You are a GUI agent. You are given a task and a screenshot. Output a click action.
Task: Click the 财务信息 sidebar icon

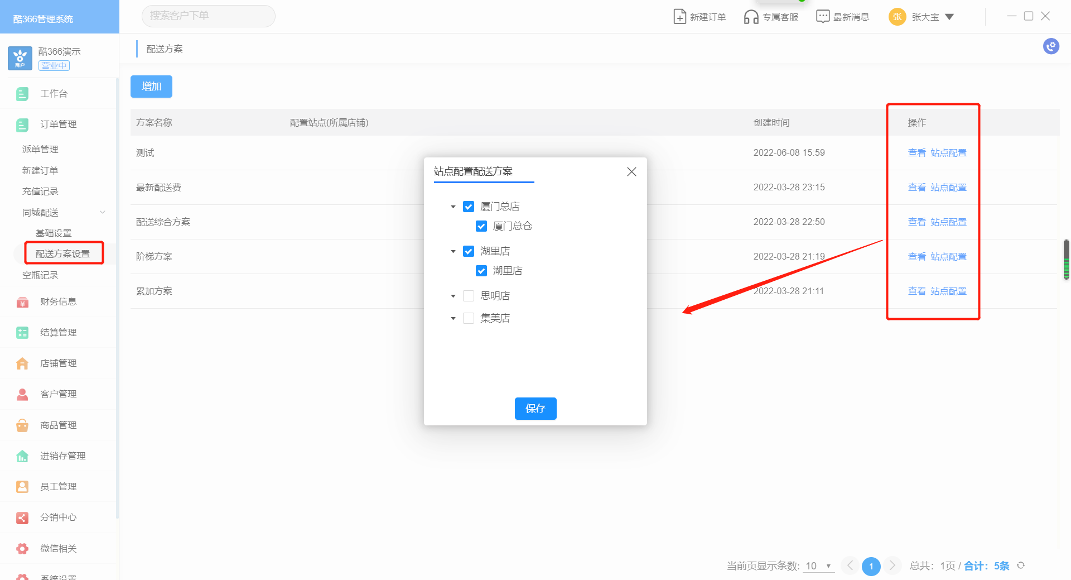[22, 302]
